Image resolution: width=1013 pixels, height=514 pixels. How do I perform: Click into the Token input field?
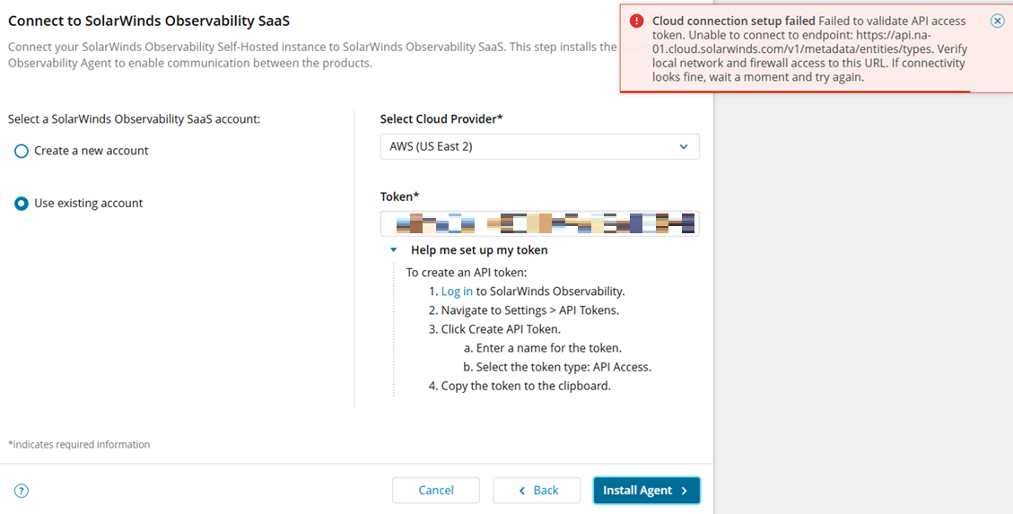[x=539, y=223]
